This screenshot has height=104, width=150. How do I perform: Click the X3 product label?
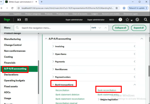click(19, 20)
